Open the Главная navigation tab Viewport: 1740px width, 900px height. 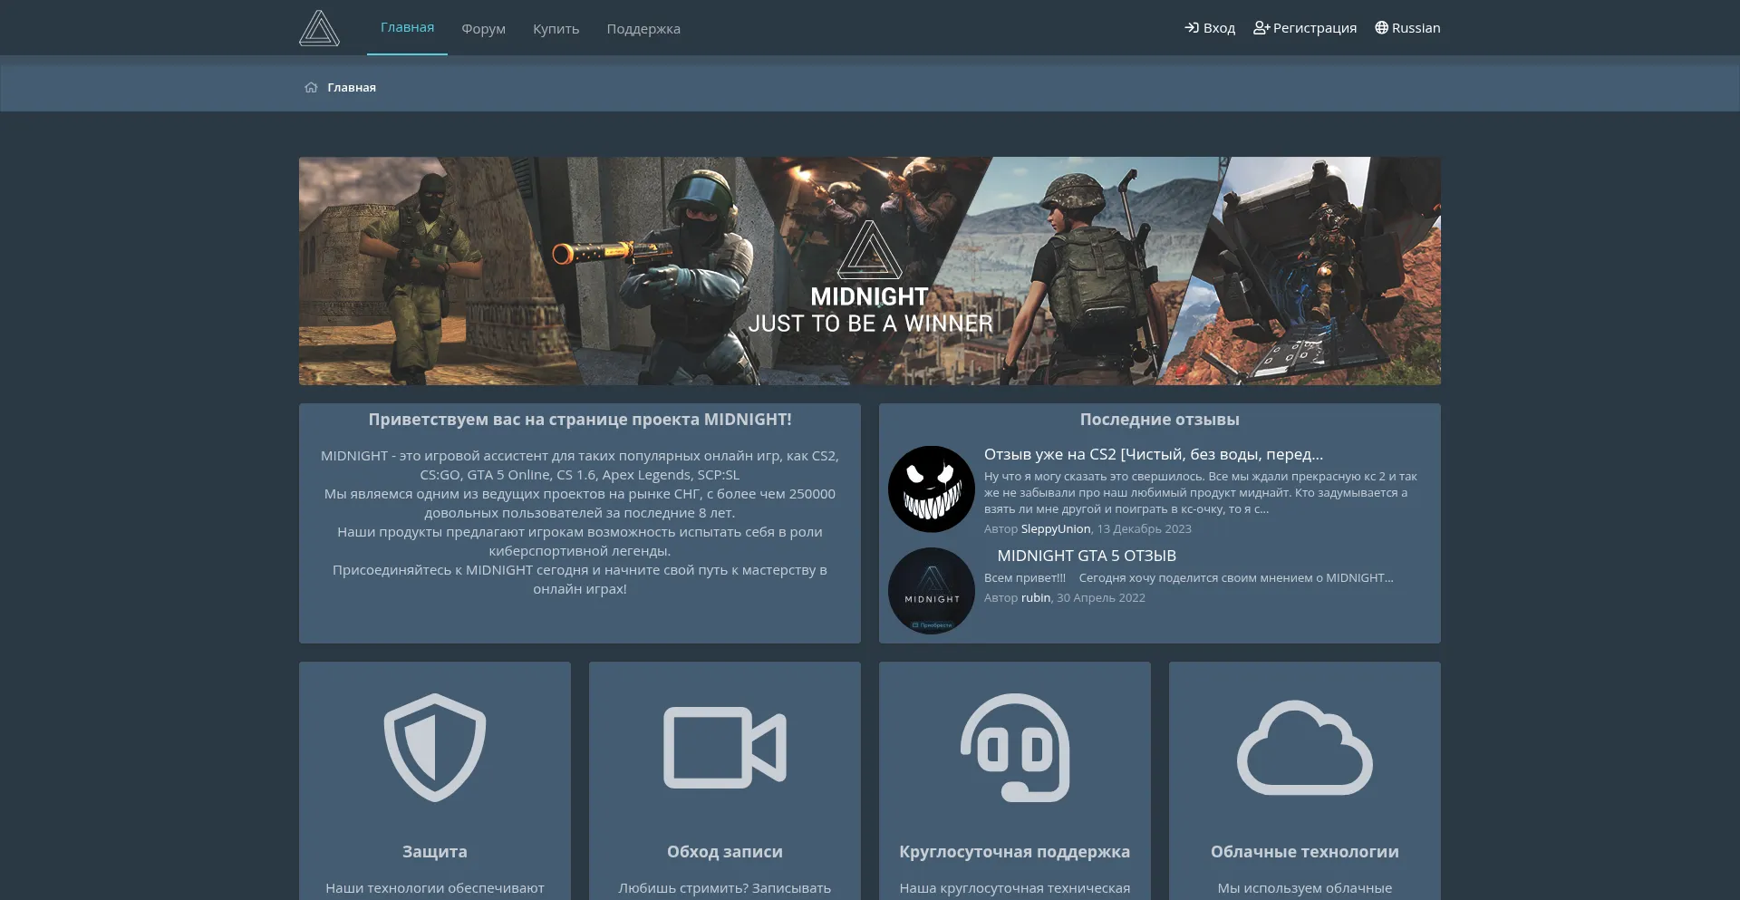tap(407, 27)
